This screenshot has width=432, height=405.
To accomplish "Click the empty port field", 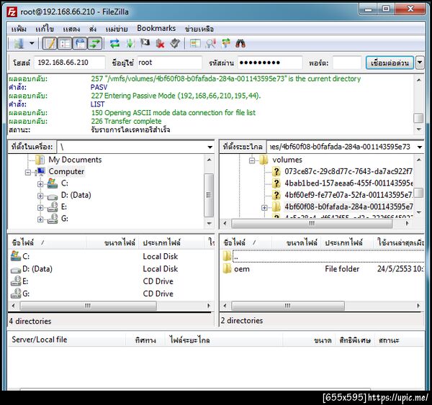I will tap(347, 63).
